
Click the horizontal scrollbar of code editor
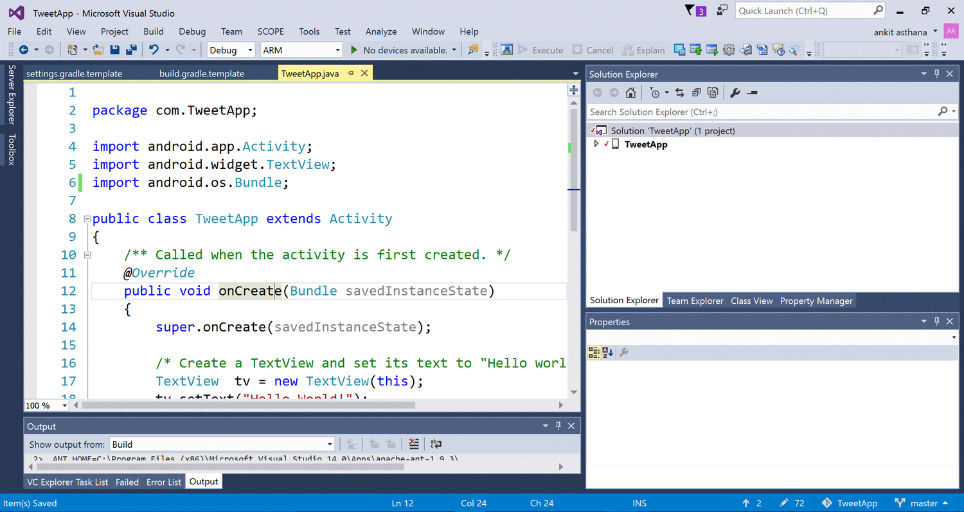(x=249, y=405)
